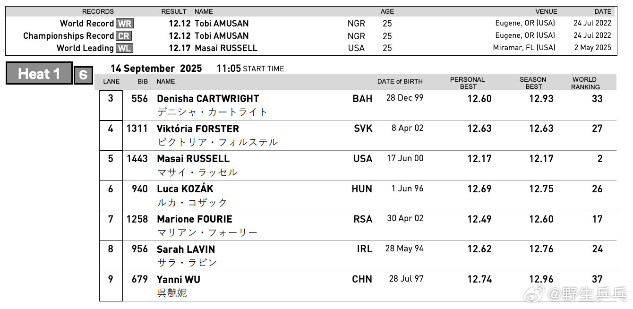Click the WL World Leading badge

coord(124,48)
